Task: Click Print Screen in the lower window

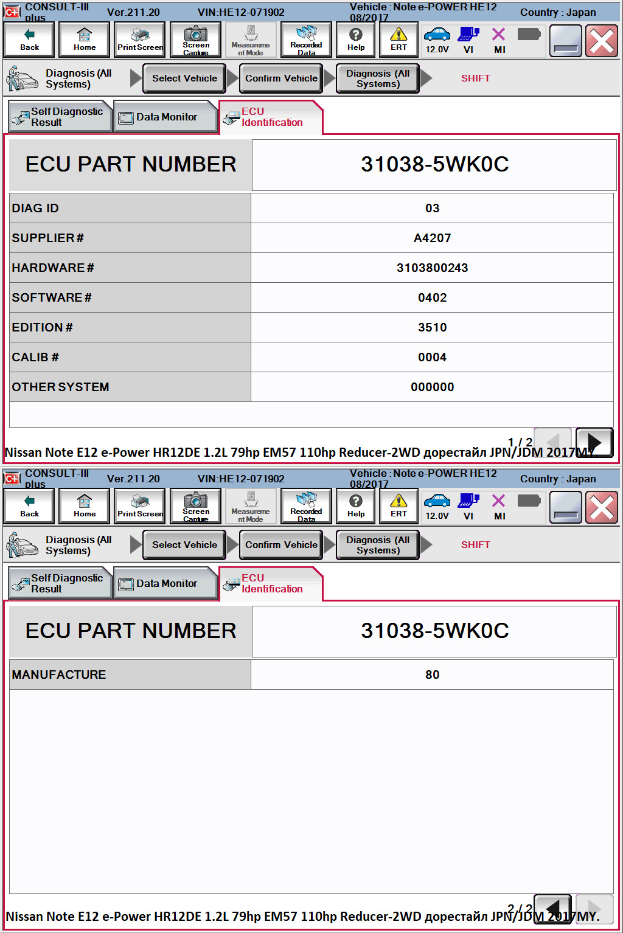Action: coord(140,506)
